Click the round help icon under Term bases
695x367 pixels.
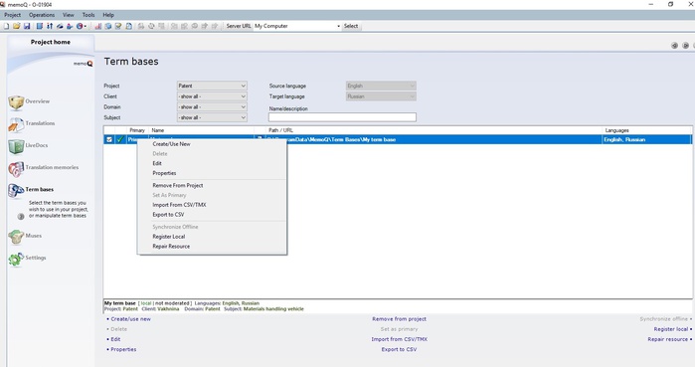pos(21,217)
